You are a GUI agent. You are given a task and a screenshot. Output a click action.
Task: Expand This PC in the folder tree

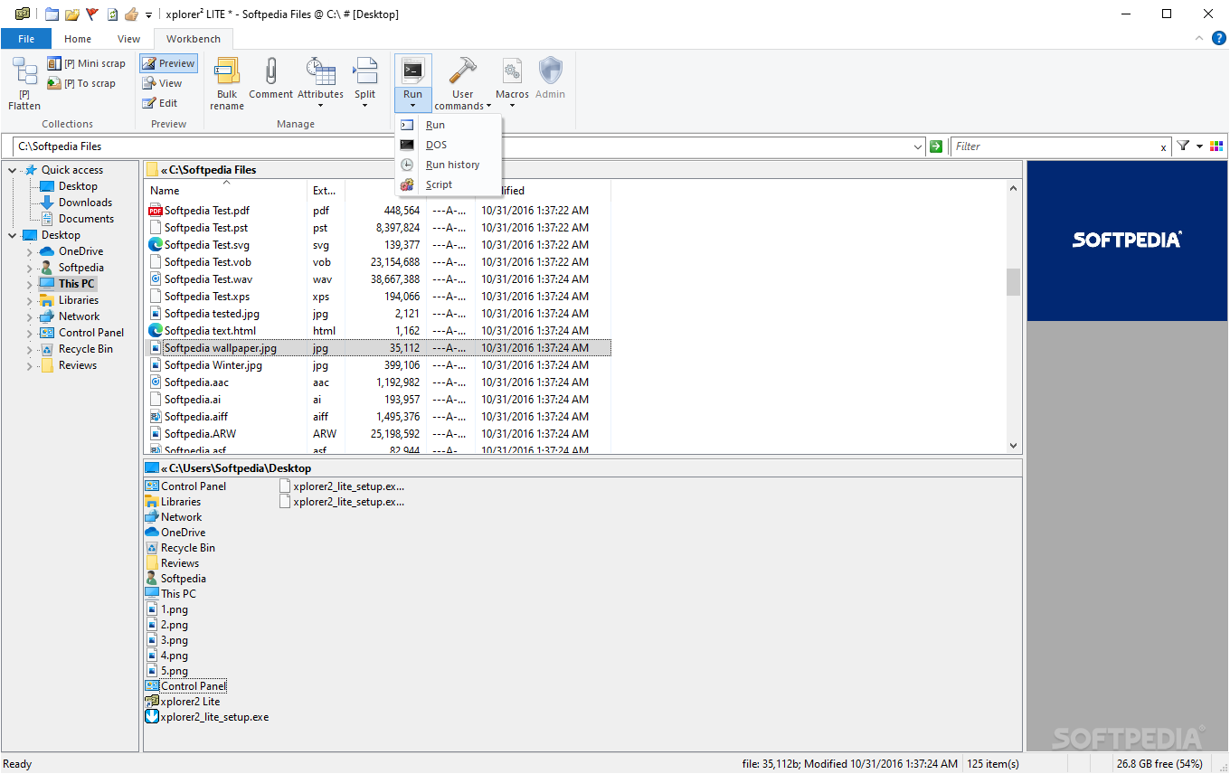(x=30, y=284)
